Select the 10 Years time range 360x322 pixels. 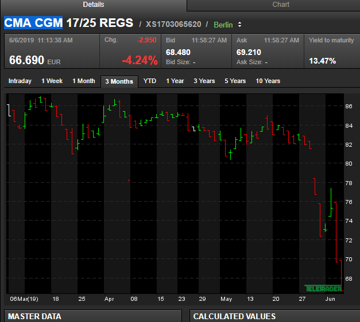click(268, 81)
